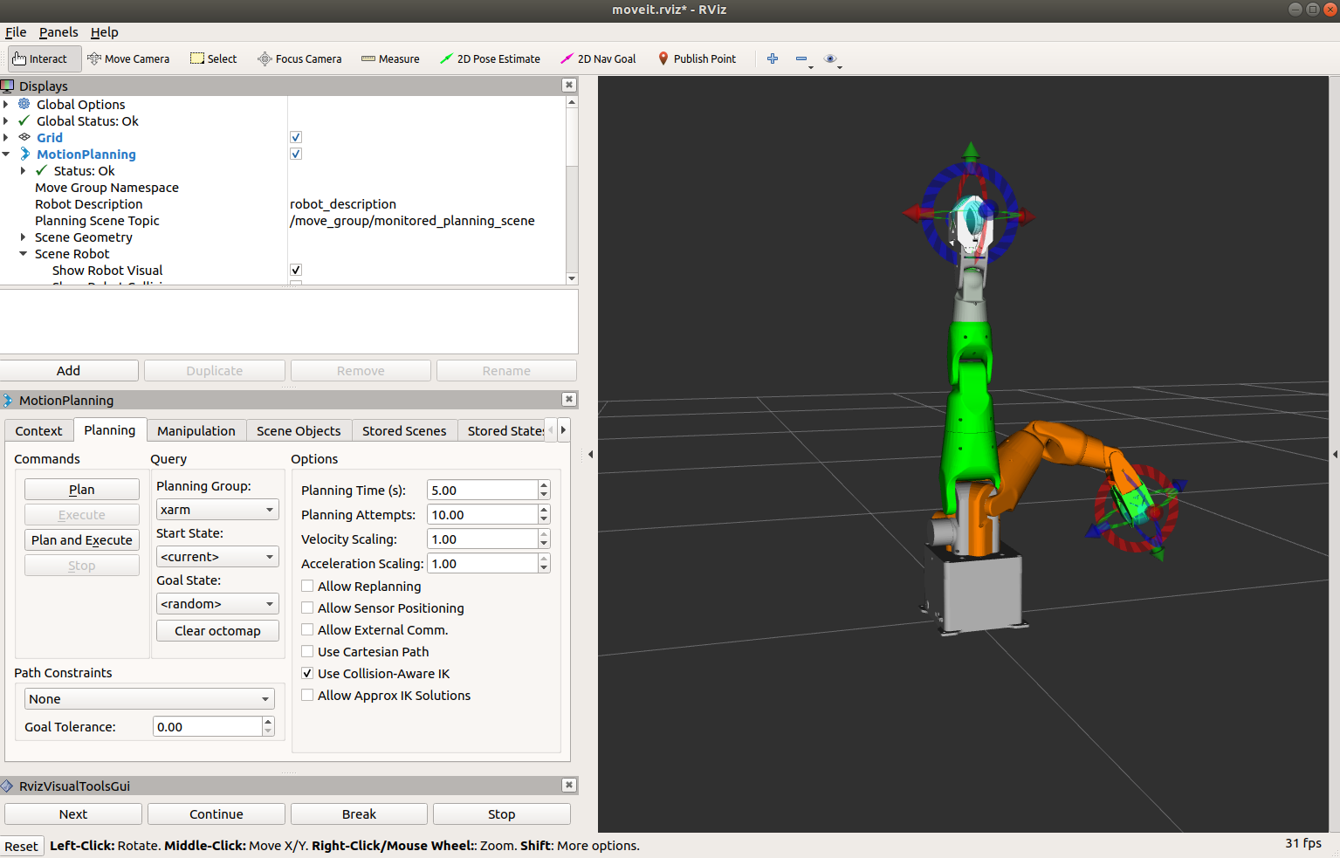The height and width of the screenshot is (858, 1340).
Task: Select the 2D Nav Goal tool
Action: [598, 58]
